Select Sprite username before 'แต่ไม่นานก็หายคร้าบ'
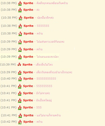 click(x=28, y=115)
